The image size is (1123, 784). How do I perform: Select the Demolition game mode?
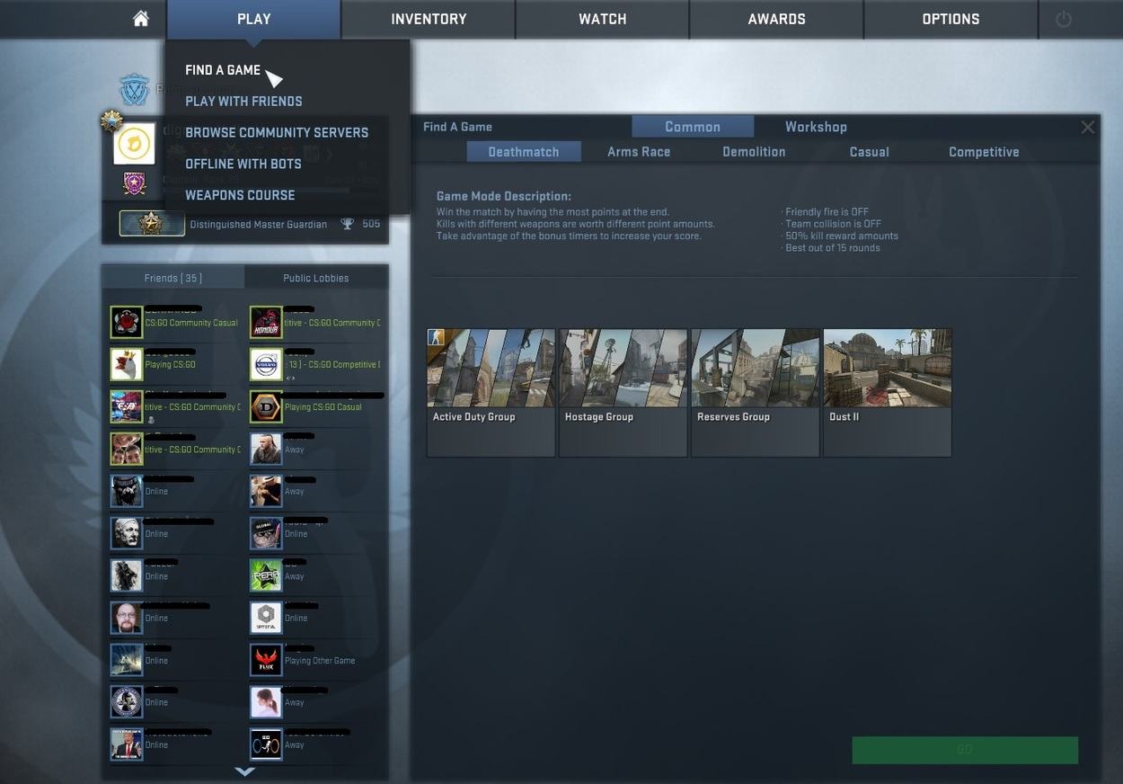[754, 152]
